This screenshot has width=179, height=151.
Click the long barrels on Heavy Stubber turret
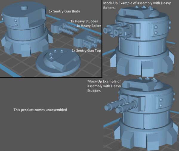115,104
